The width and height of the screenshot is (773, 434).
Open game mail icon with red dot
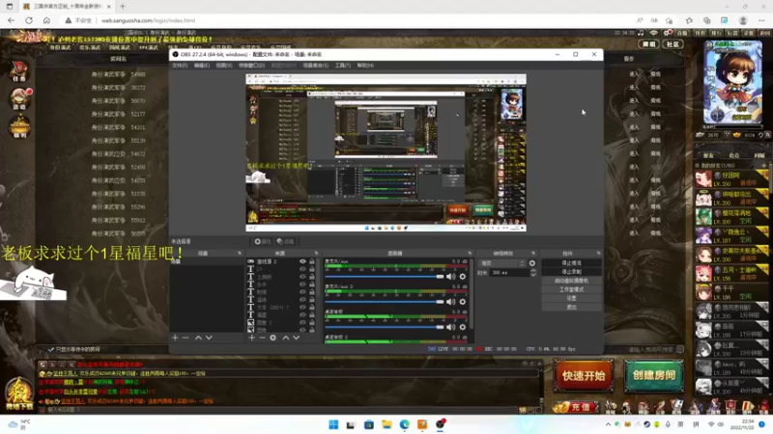click(668, 33)
